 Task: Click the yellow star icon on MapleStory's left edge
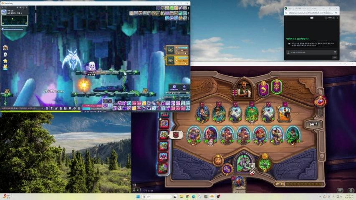5,61
